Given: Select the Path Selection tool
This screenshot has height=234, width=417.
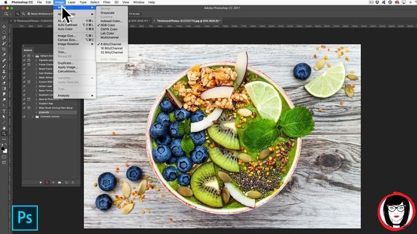Looking at the screenshot, I should [x=4, y=116].
